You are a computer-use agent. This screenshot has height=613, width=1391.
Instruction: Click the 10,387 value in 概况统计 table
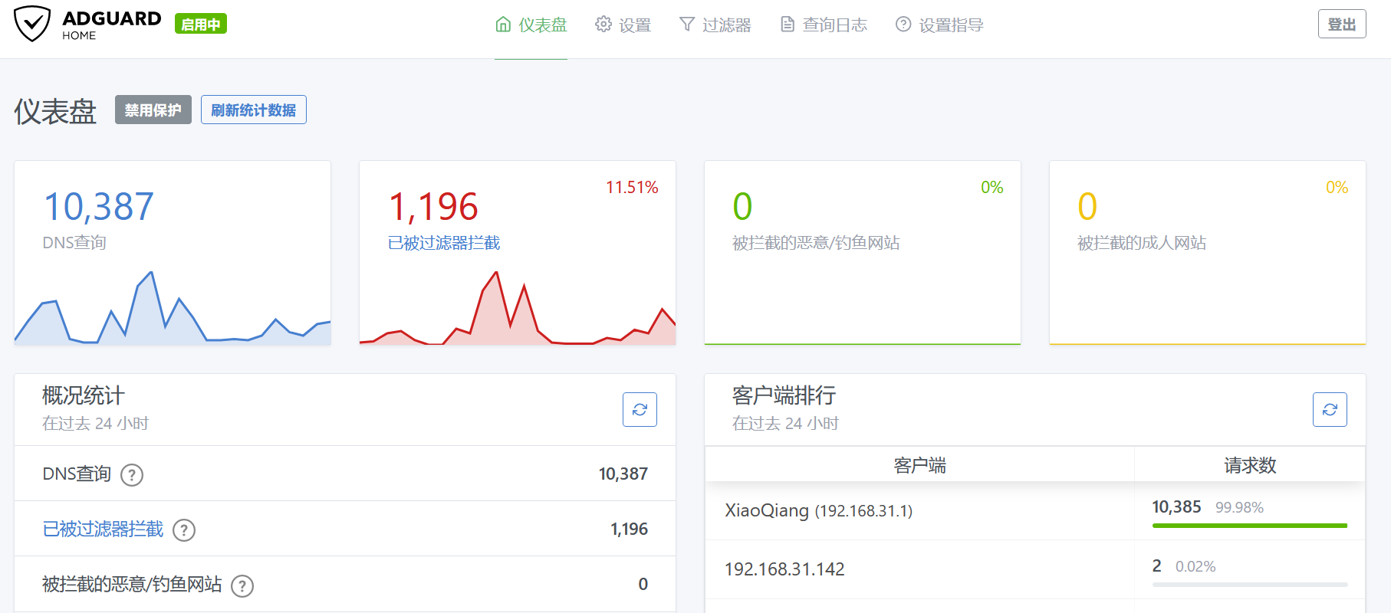tap(623, 474)
